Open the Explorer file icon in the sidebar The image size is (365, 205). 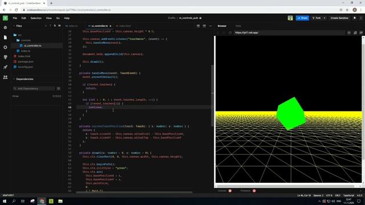5,38
